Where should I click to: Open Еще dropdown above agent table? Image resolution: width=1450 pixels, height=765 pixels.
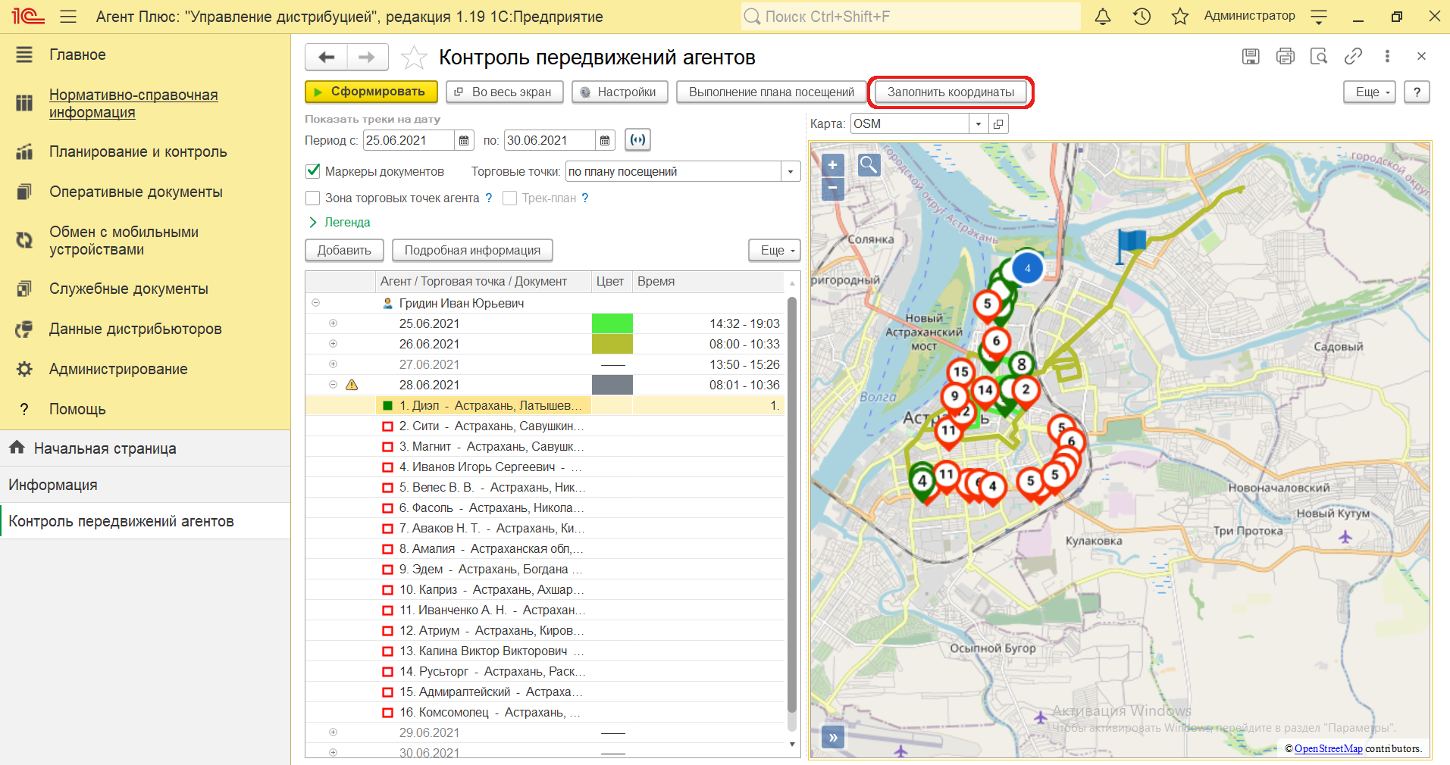point(775,250)
